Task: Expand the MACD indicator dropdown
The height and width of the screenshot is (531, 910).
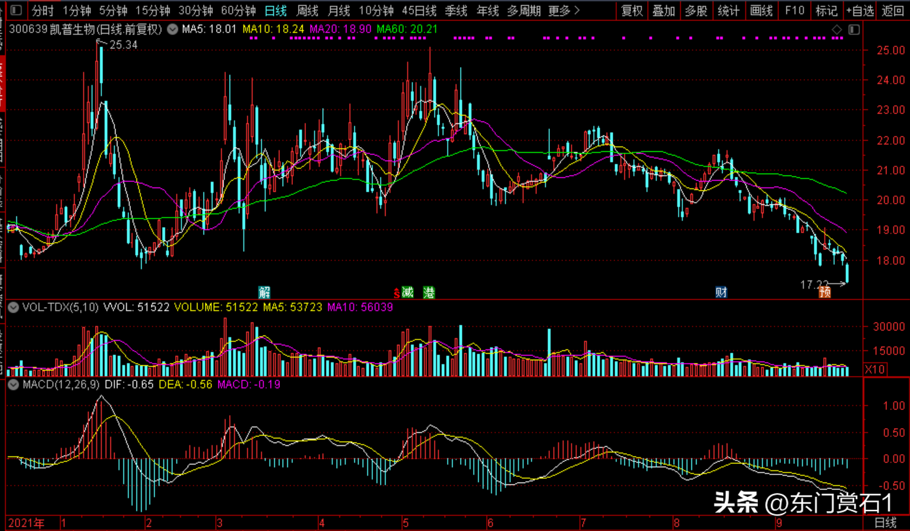Action: pos(13,385)
